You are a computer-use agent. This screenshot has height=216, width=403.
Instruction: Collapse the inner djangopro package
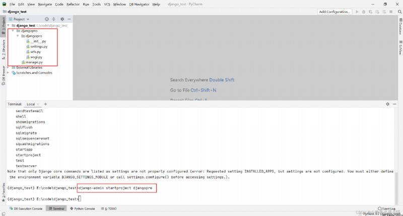click(18, 36)
